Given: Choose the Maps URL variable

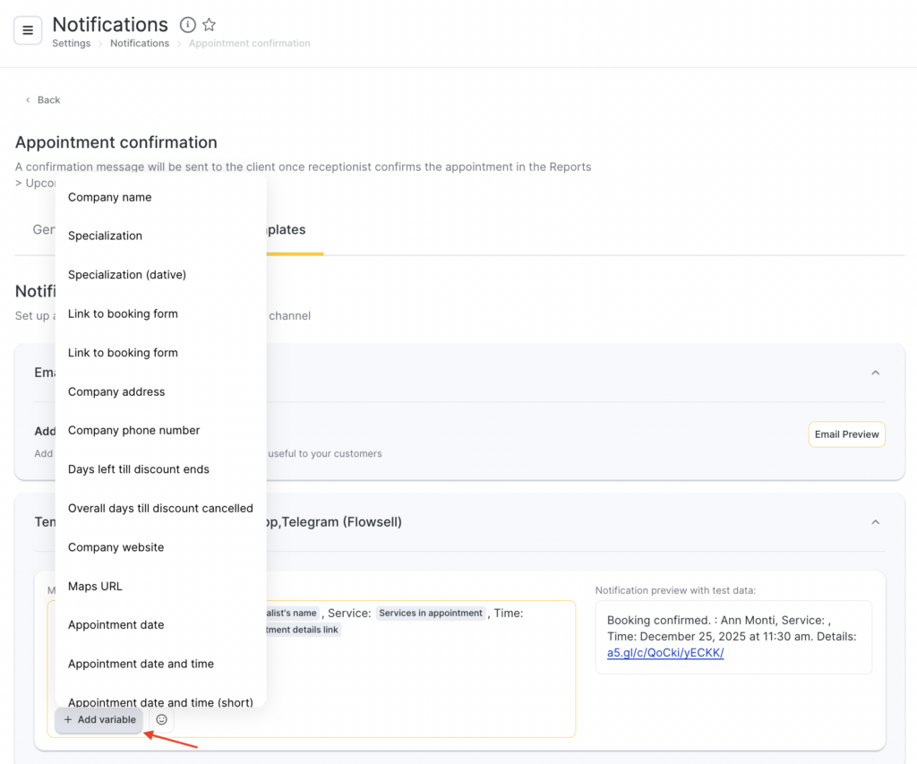Looking at the screenshot, I should pyautogui.click(x=95, y=586).
